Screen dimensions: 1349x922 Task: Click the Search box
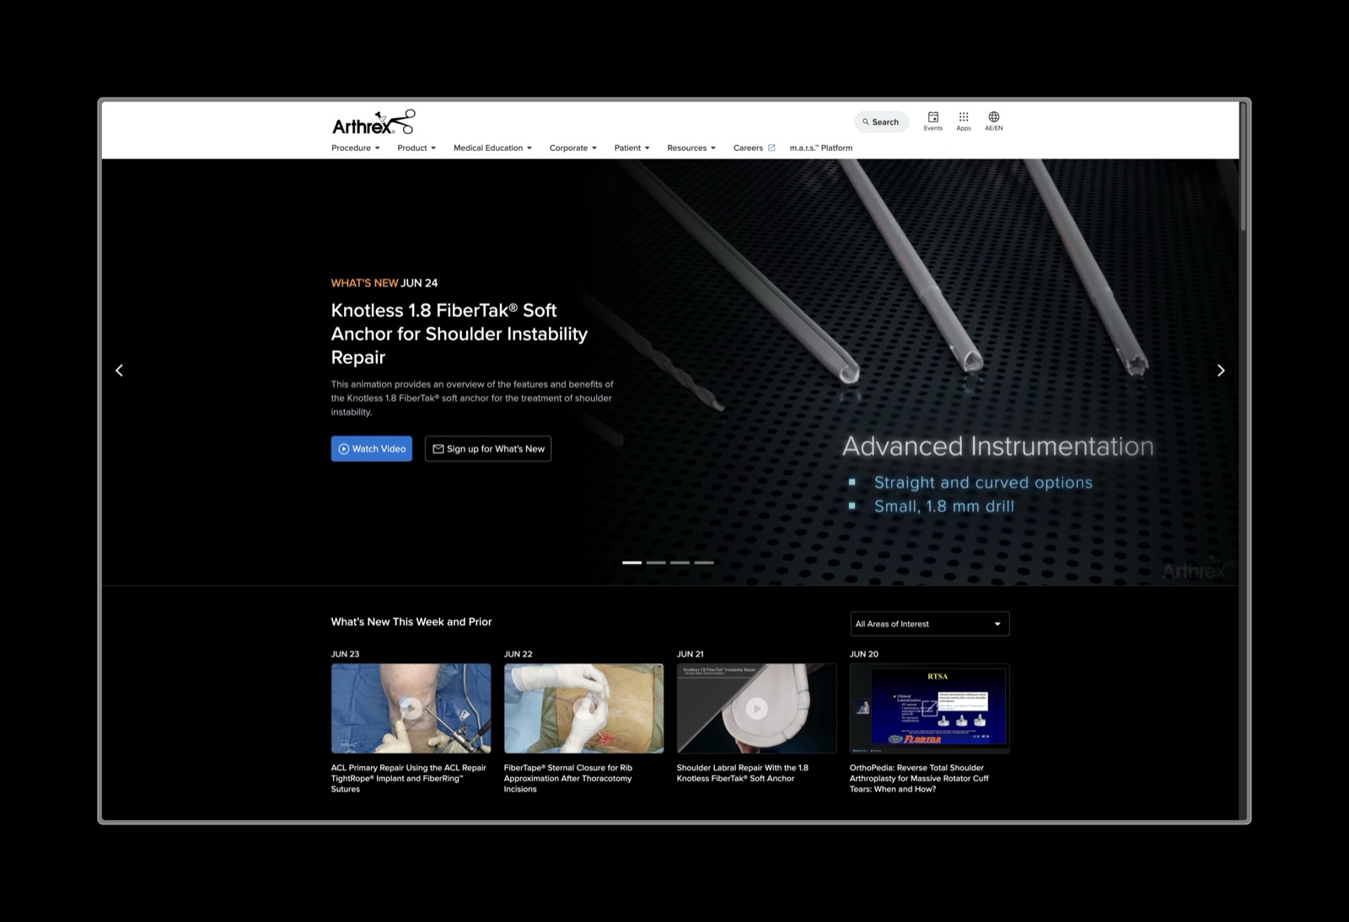point(881,122)
